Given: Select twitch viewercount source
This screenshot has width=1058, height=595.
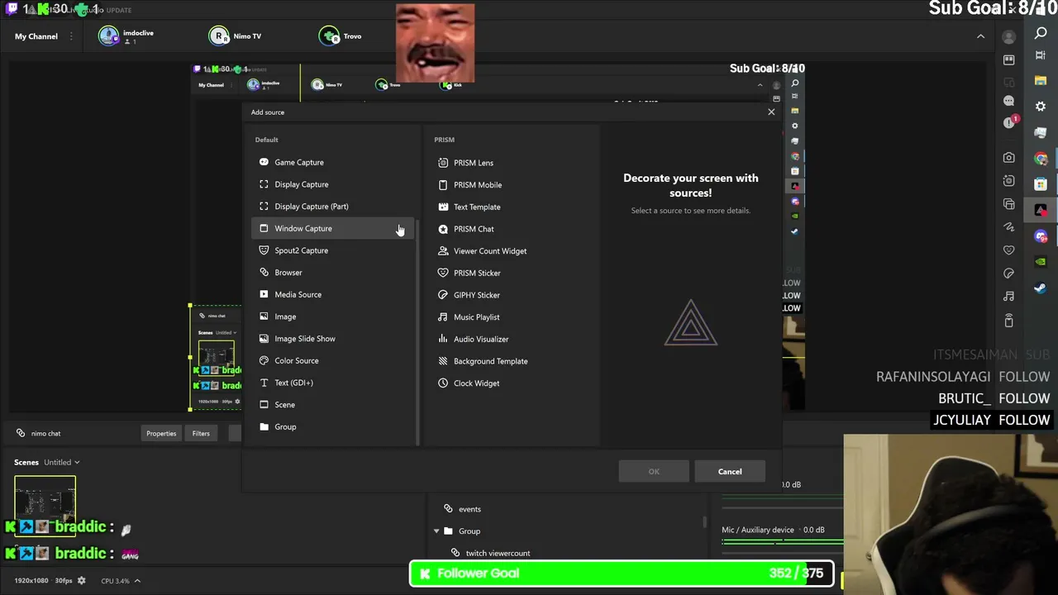Looking at the screenshot, I should pos(498,553).
